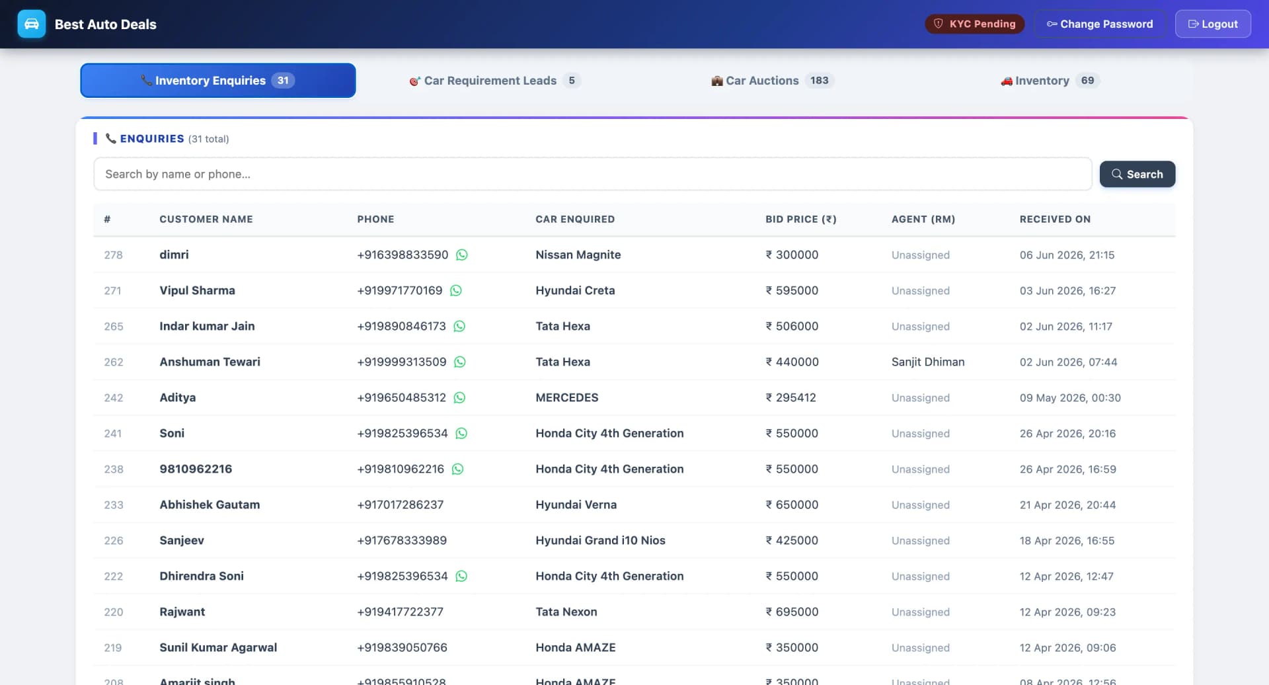Click the Bid Price column header
This screenshot has width=1269, height=685.
pos(801,219)
